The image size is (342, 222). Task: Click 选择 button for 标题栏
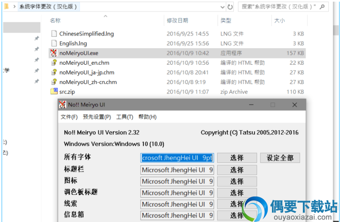(x=237, y=170)
